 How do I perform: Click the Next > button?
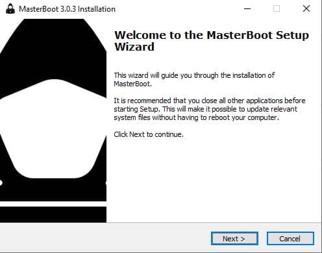point(234,239)
